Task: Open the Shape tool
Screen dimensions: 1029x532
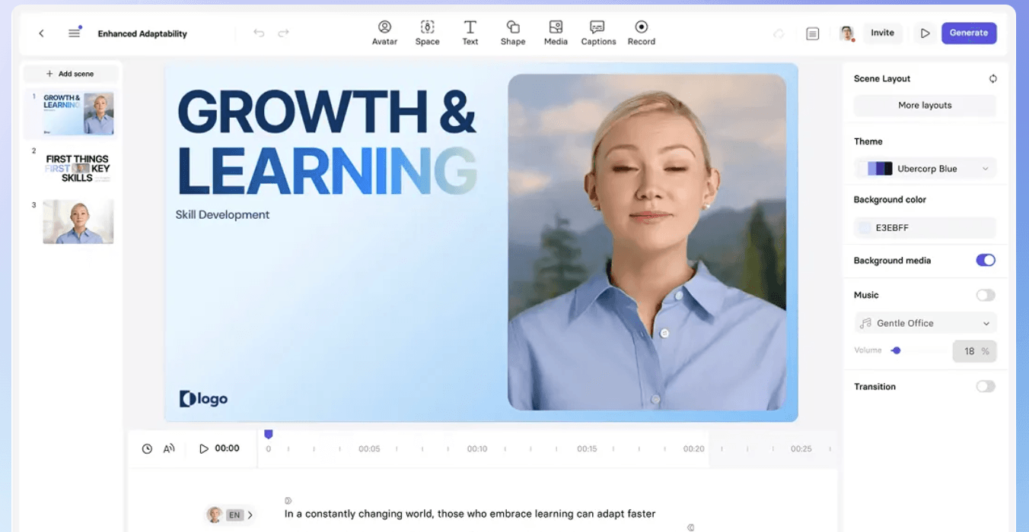Action: pyautogui.click(x=513, y=33)
